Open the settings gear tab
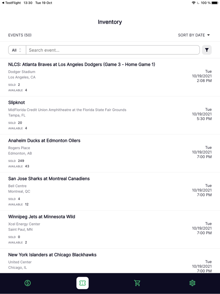220x294 pixels. [x=192, y=283]
